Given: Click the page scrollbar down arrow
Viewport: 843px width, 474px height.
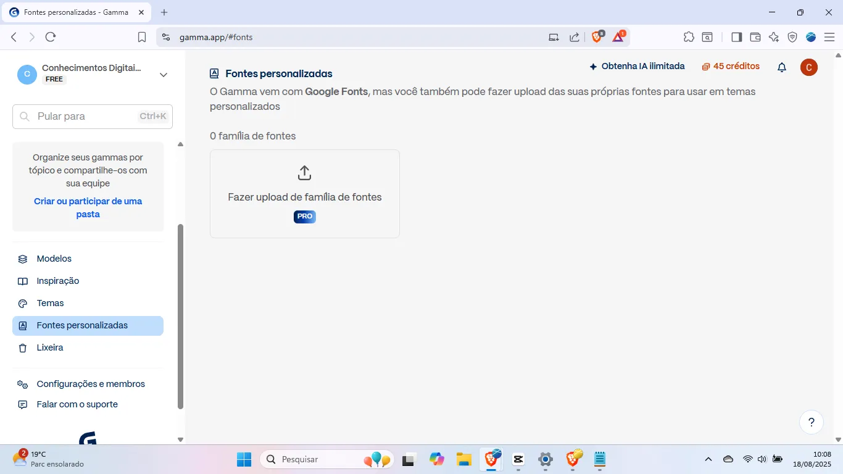Looking at the screenshot, I should 838,439.
